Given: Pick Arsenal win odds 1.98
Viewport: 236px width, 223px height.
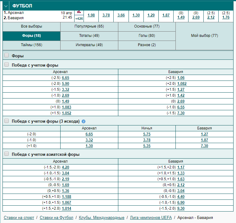Looking at the screenshot, I should [x=91, y=15].
